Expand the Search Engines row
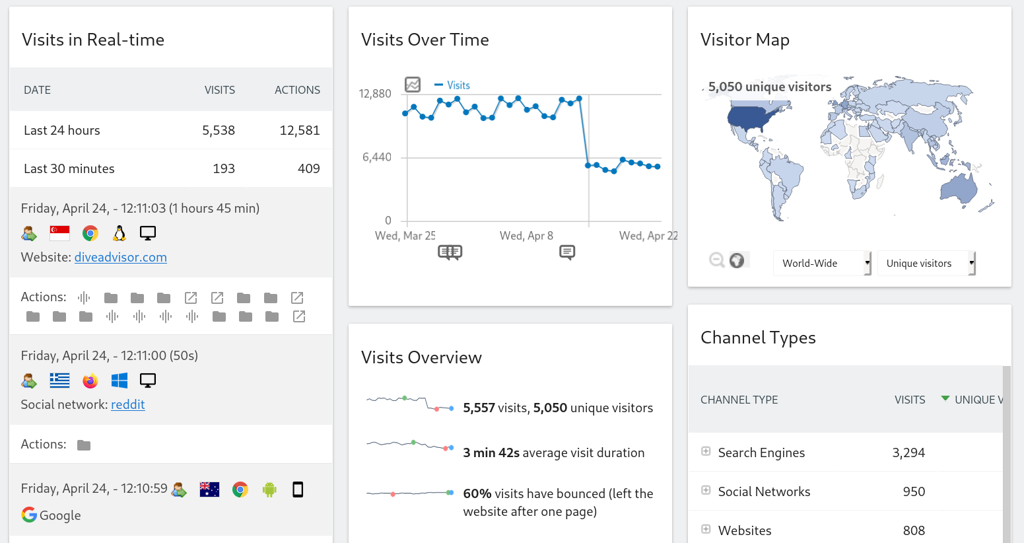Viewport: 1024px width, 543px height. click(x=706, y=452)
